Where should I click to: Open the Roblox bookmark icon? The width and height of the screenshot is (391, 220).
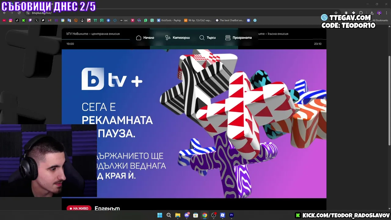(248, 20)
